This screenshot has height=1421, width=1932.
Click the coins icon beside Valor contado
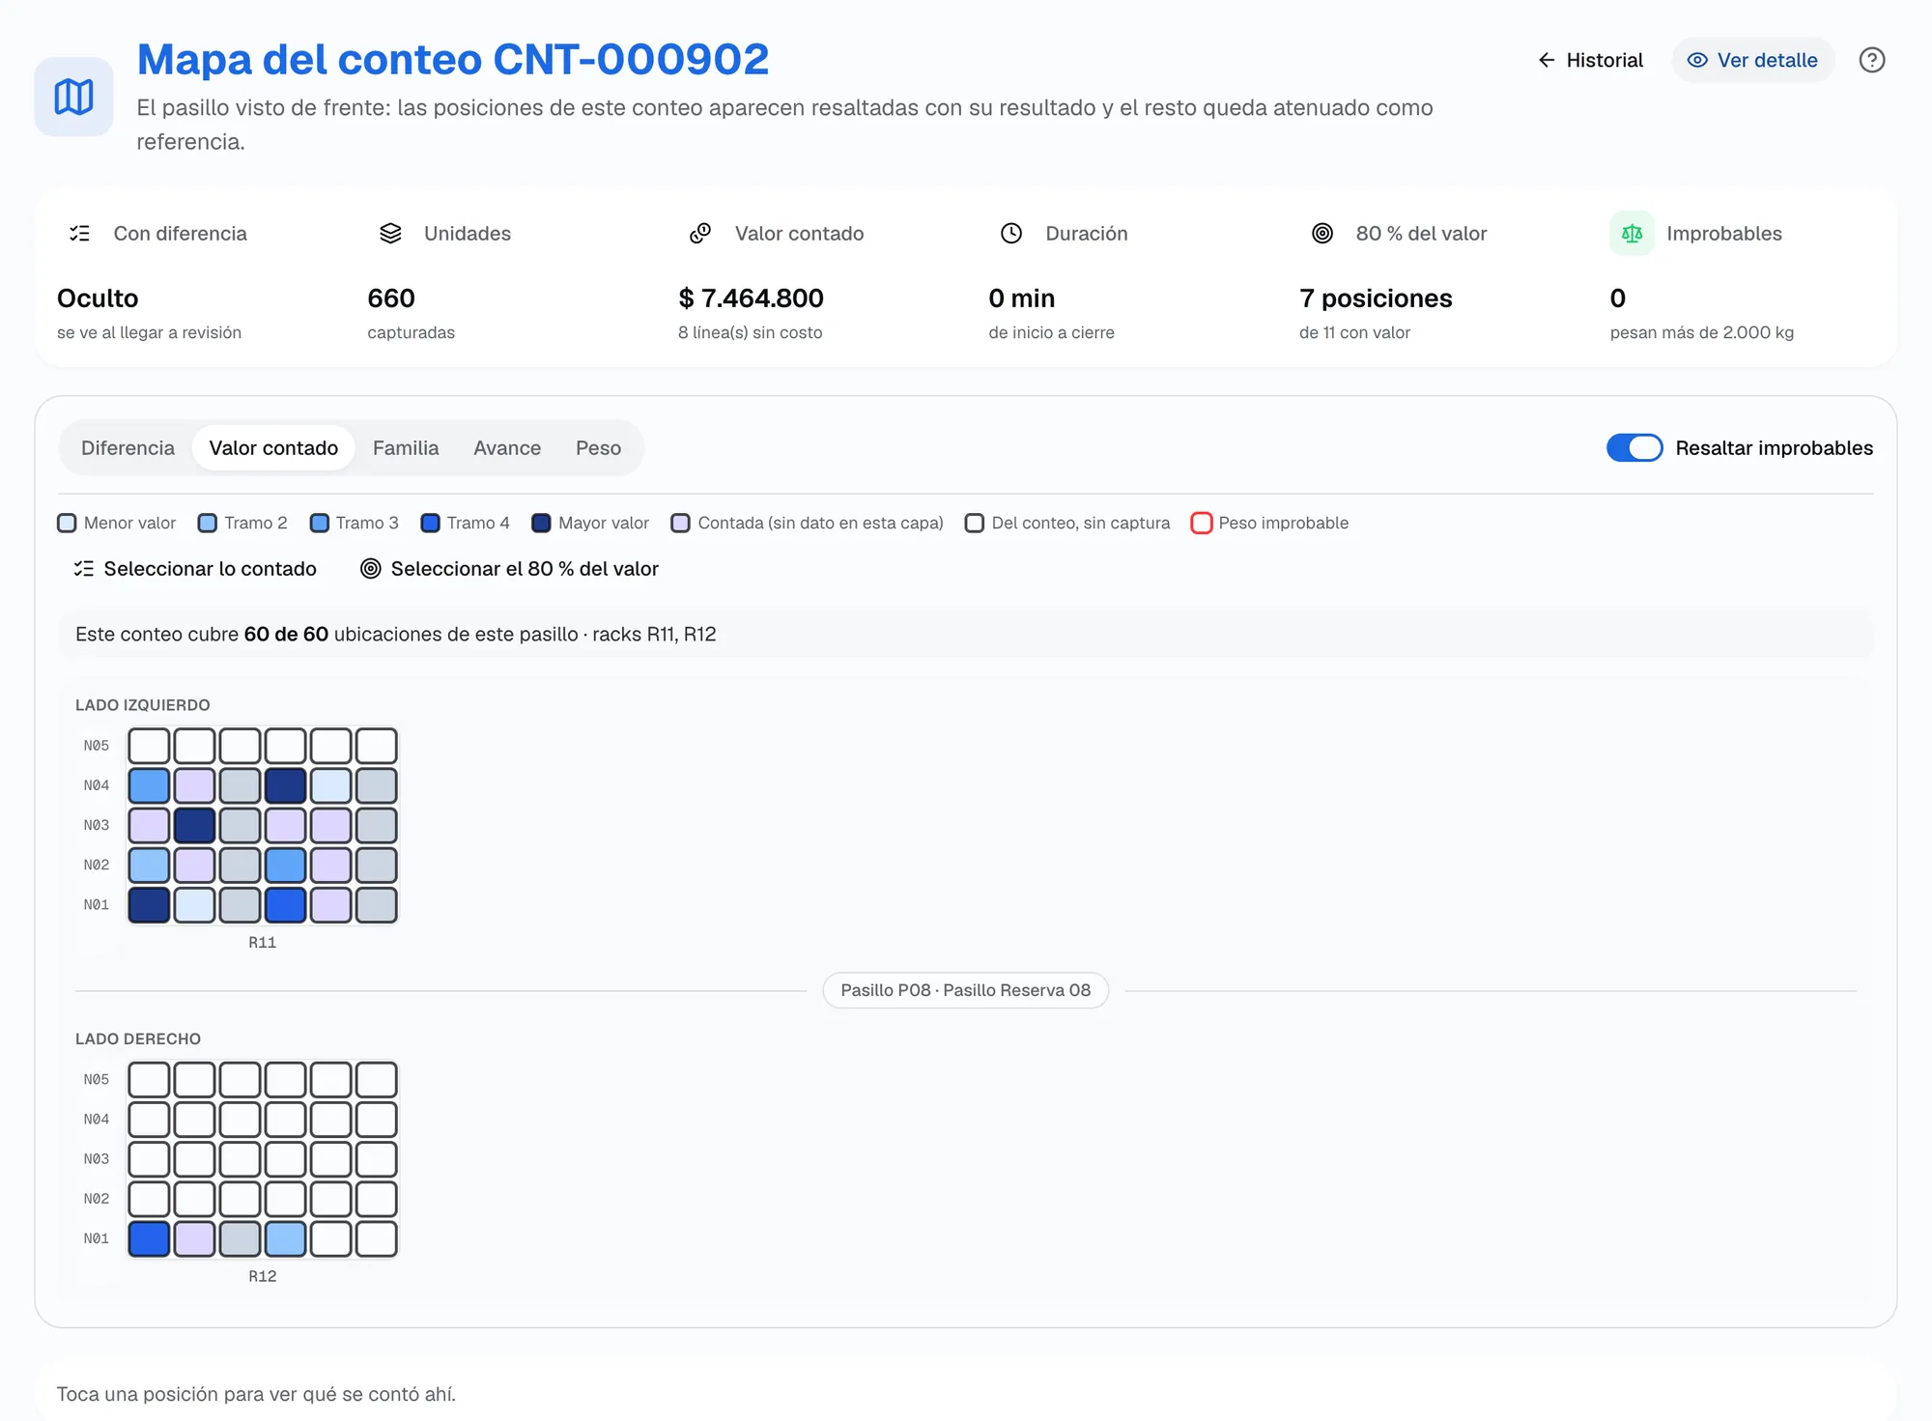701,233
